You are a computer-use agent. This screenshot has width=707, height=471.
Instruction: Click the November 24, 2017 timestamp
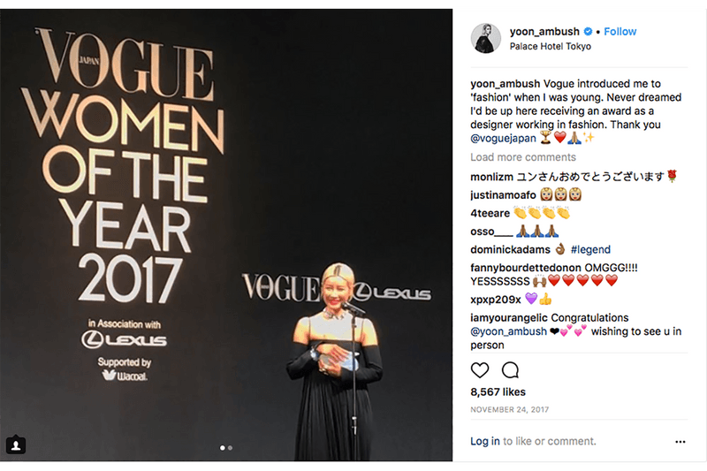510,410
